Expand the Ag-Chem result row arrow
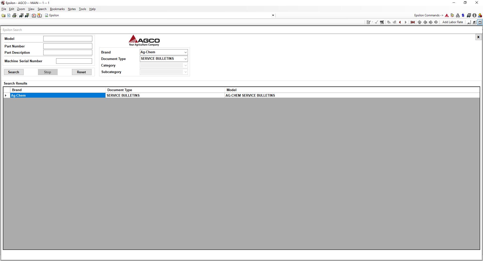483x261 pixels. (x=6, y=95)
